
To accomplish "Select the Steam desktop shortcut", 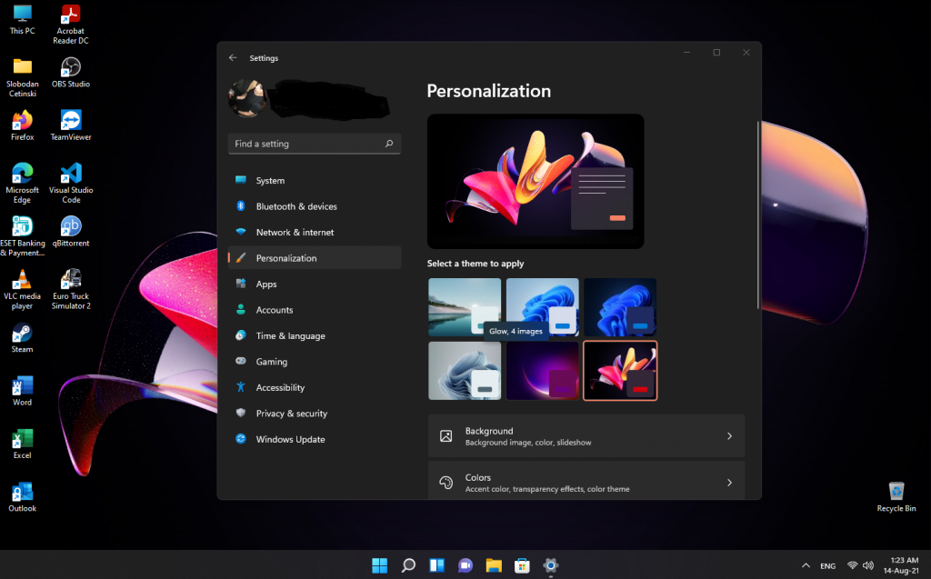I will 22,333.
